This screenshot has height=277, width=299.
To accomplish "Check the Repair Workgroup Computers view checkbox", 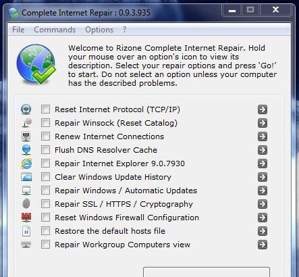I will pyautogui.click(x=45, y=245).
